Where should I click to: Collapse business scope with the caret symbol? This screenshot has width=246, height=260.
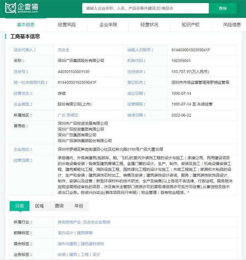pos(188,193)
